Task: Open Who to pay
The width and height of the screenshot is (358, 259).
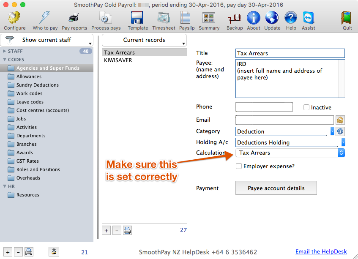Action: tap(45, 21)
